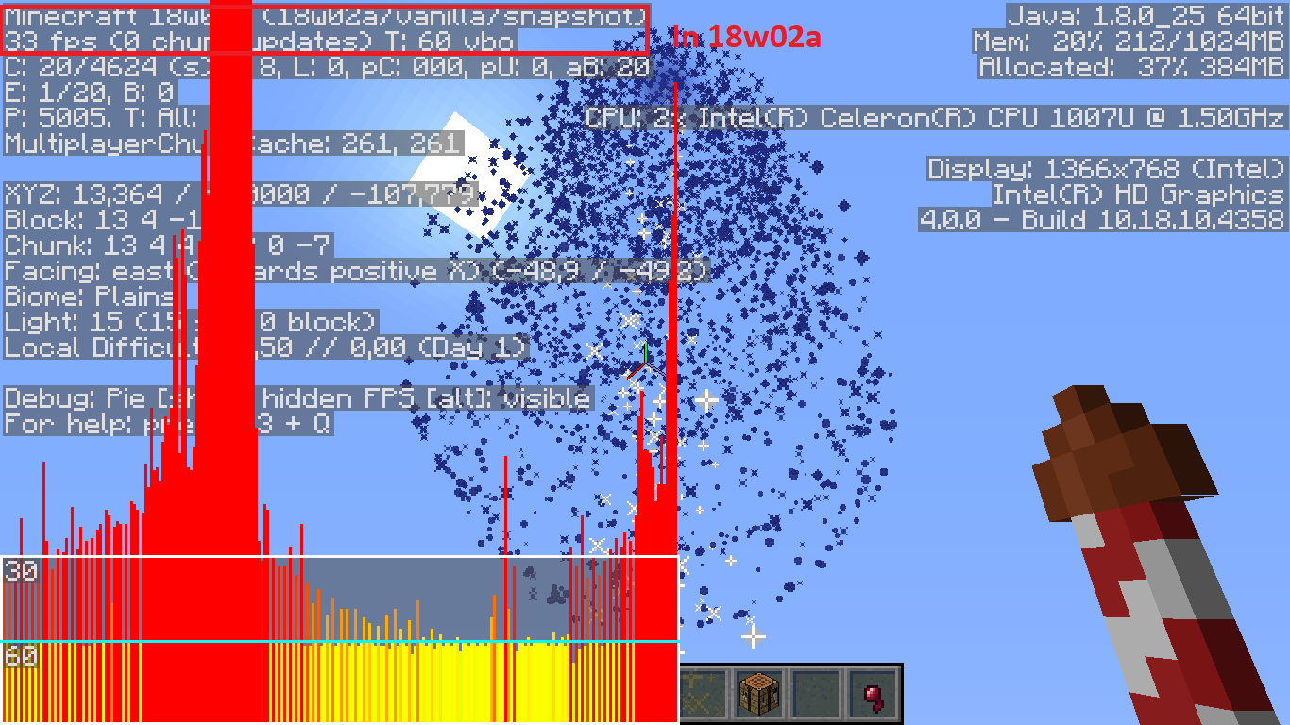
Task: Click the Display 1366x768 info line
Action: click(1106, 169)
